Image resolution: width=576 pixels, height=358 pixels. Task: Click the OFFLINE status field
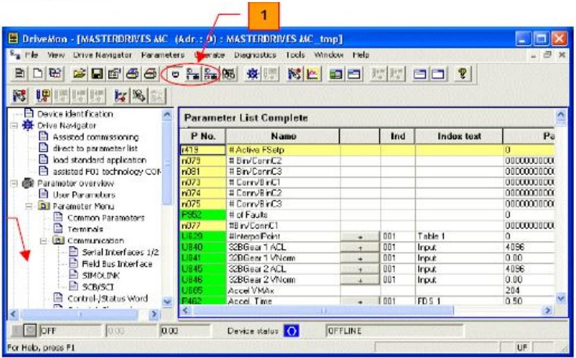[x=394, y=331]
